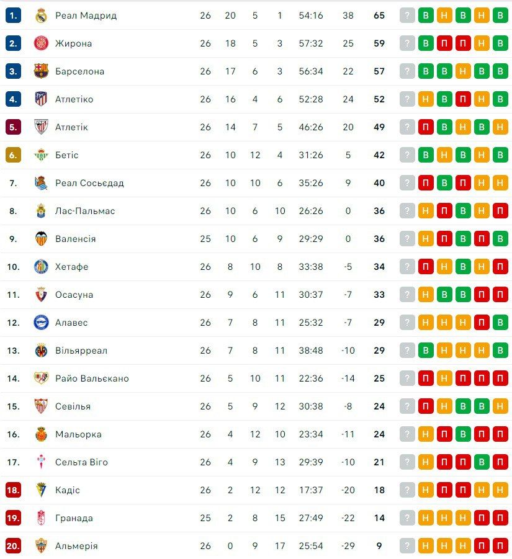
Task: Click the Betis team crest
Action: coord(41,155)
